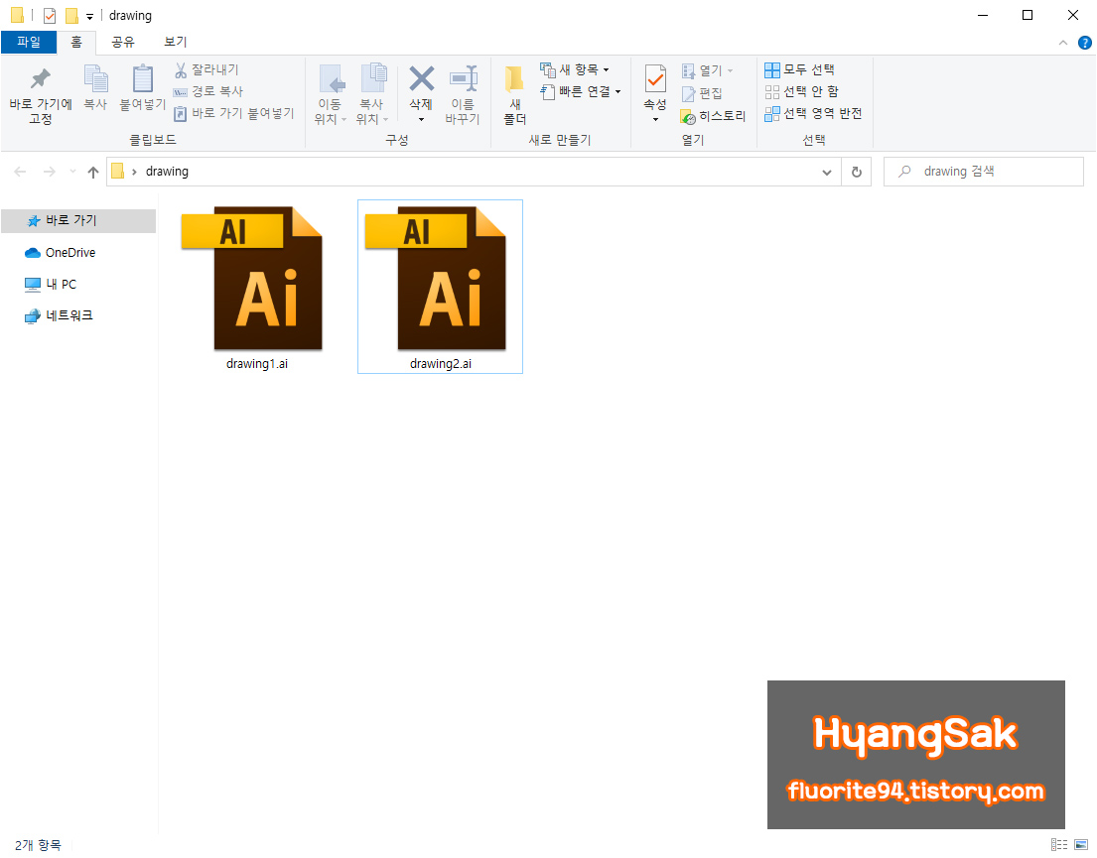The width and height of the screenshot is (1097, 858).
Task: Select the drawing1.ai file thumbnail
Action: 252,278
